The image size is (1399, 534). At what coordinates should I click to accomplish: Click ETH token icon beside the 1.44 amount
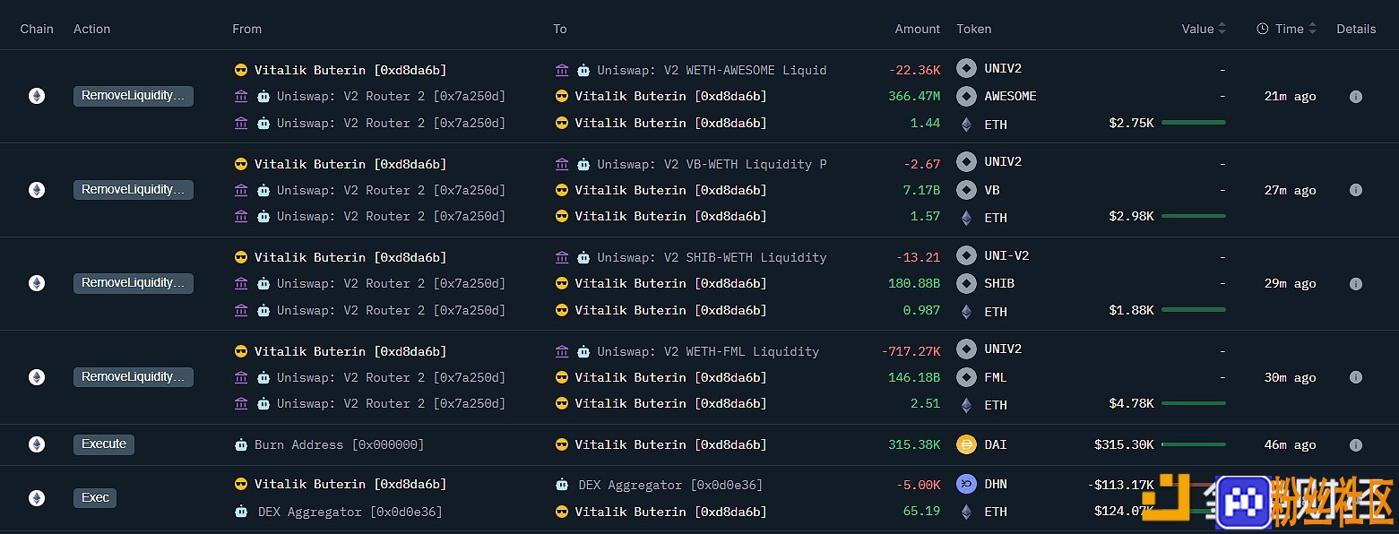coord(966,125)
